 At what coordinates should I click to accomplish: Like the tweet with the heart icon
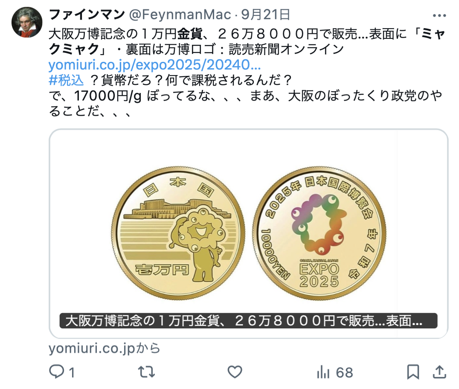tap(235, 372)
